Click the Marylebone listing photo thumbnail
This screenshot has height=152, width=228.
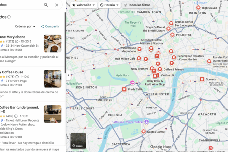pyautogui.click(x=52, y=43)
